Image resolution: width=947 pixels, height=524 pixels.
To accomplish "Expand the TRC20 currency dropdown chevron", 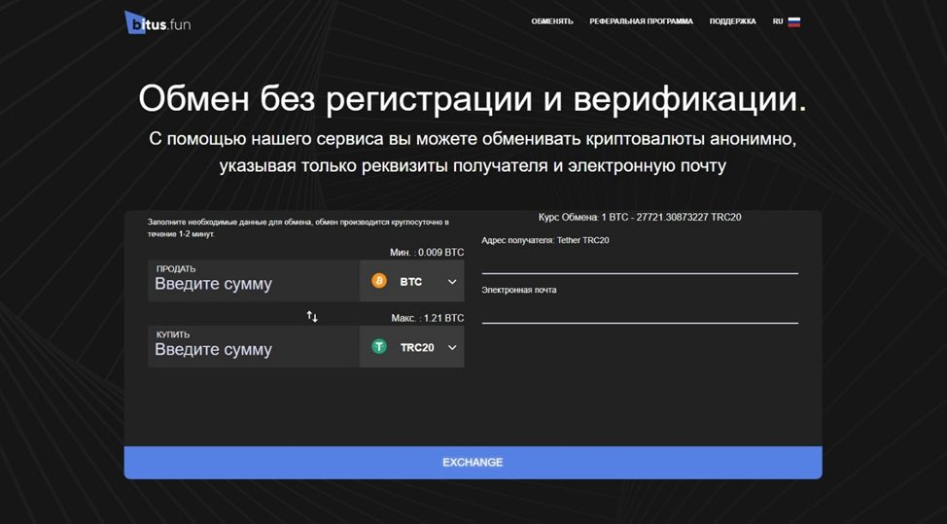I will [452, 348].
